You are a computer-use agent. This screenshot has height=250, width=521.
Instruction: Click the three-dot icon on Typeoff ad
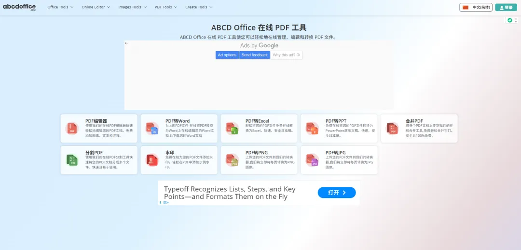point(161,203)
